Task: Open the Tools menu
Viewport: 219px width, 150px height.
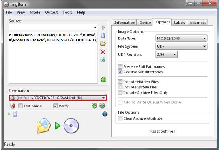Action: point(67,12)
